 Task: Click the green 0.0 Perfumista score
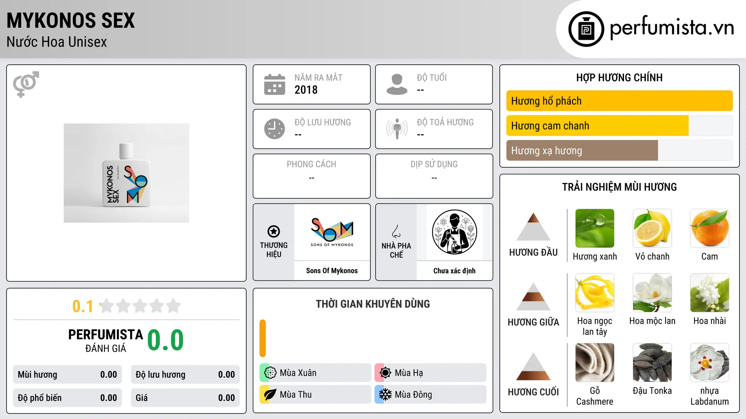(166, 340)
